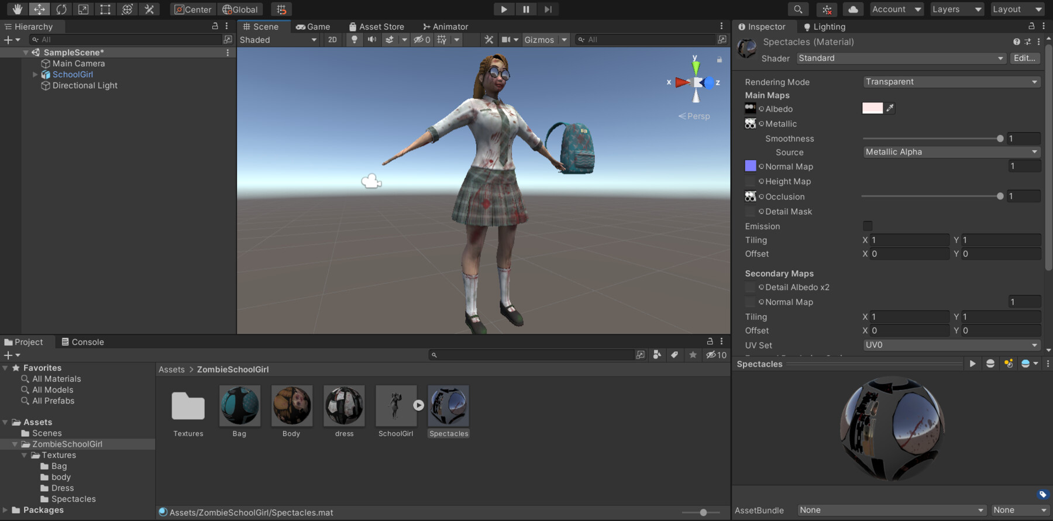Search assets by type icon
1053x521 pixels.
coord(658,355)
